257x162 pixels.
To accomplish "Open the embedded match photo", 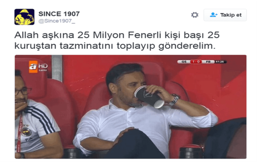I will point(131,107).
